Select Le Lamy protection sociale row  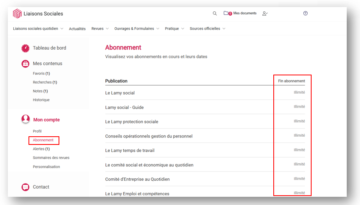205,122
